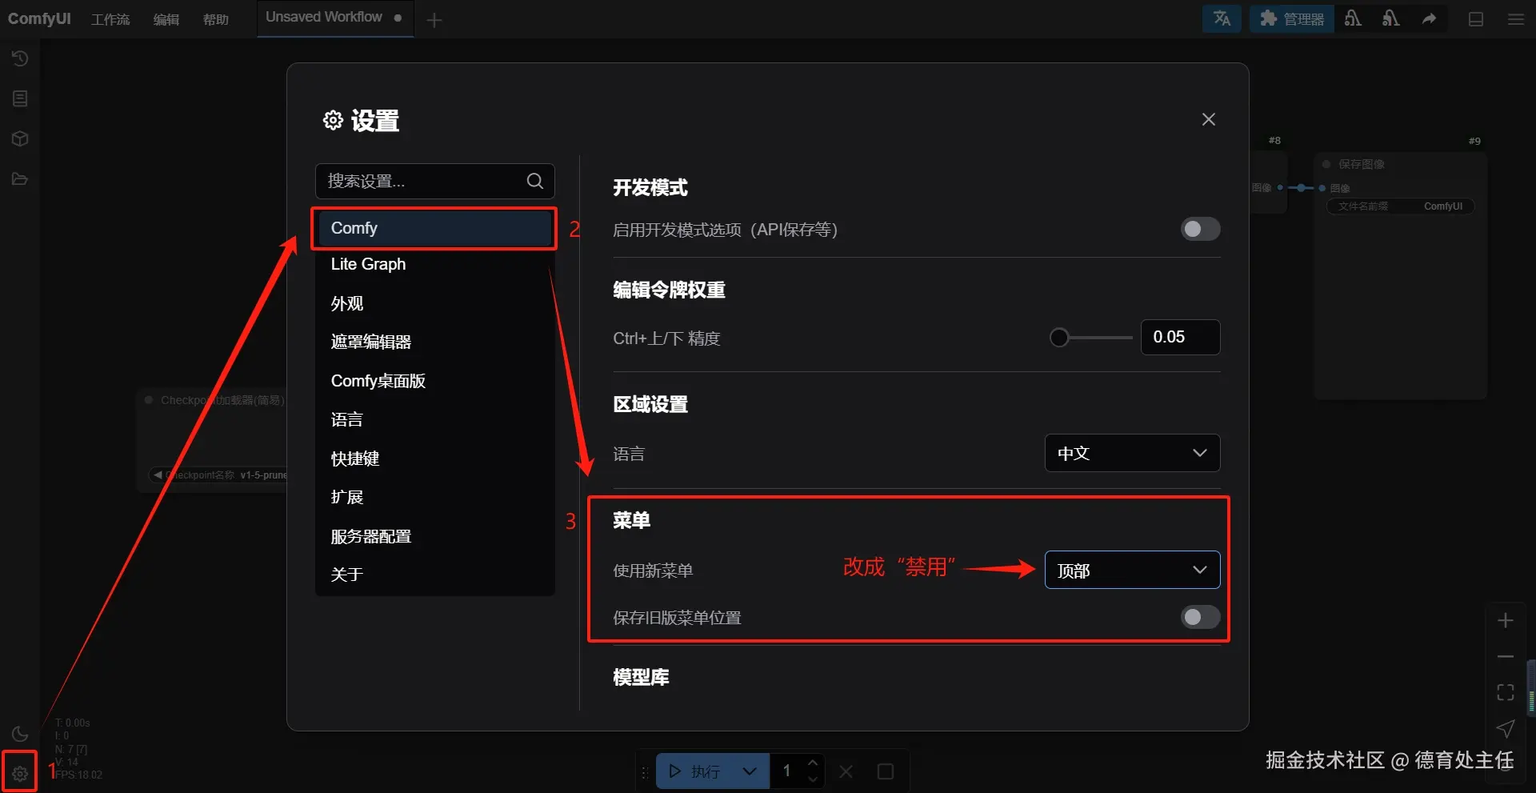Click the 编辑令牌权重 section heading
The width and height of the screenshot is (1536, 793).
click(669, 290)
